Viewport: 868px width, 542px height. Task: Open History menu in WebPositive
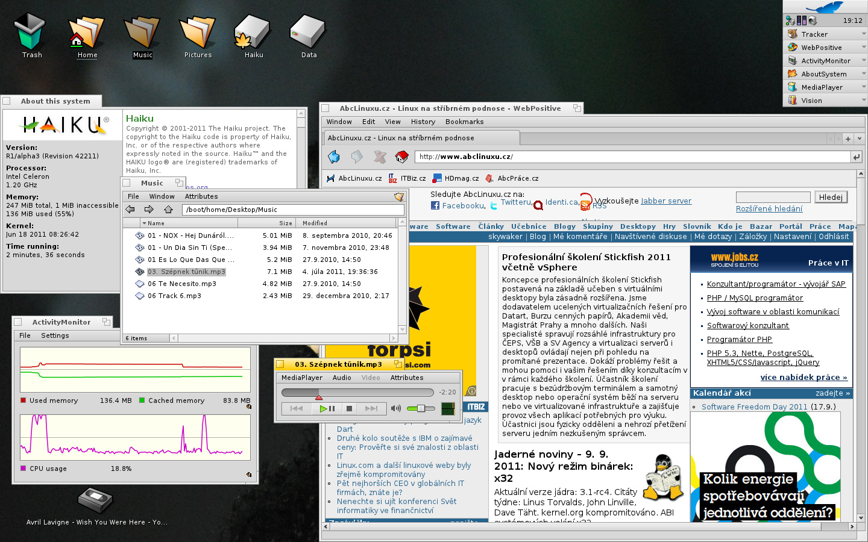tap(423, 122)
